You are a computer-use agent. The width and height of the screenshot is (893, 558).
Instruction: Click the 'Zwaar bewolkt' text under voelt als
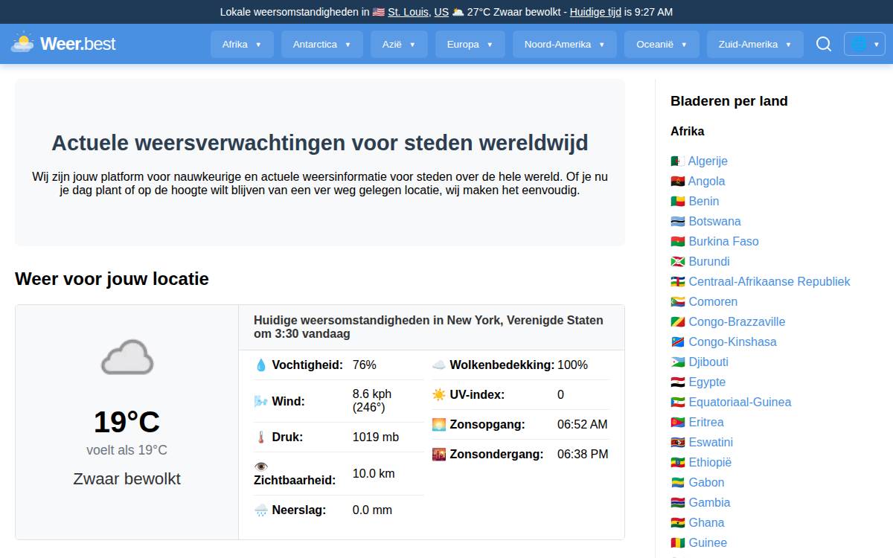[x=127, y=479]
